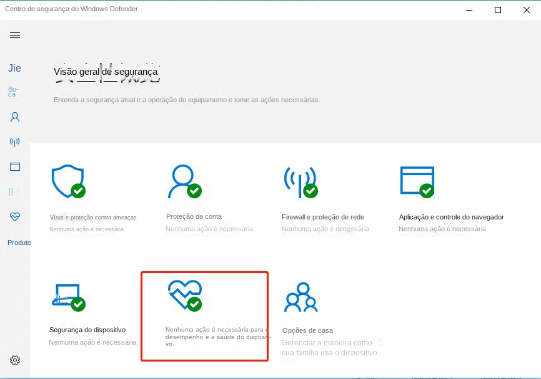Click 'Nenhuma ação é necessária' under Firewall
Image resolution: width=541 pixels, height=379 pixels.
point(326,229)
